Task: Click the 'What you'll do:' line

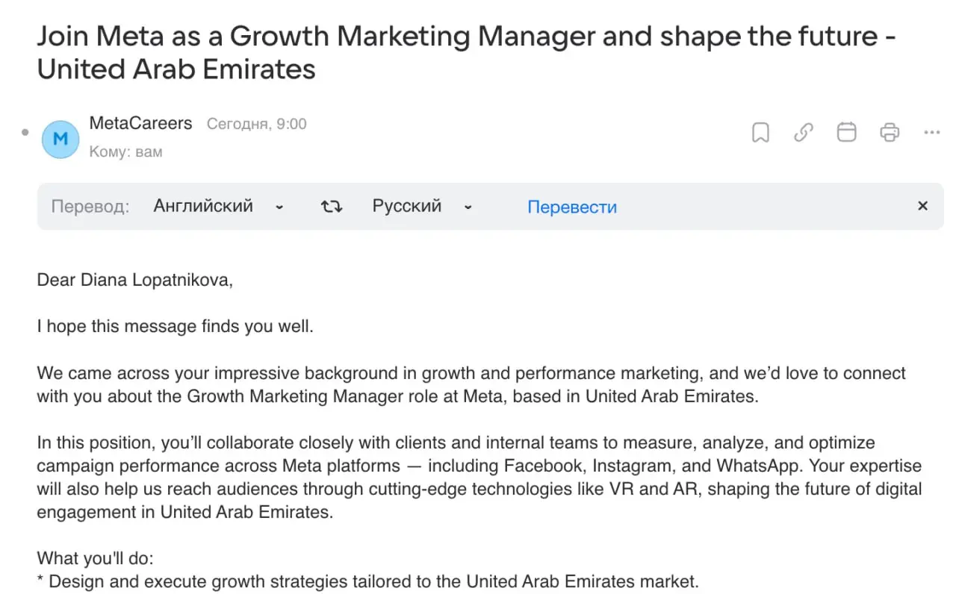Action: click(95, 558)
